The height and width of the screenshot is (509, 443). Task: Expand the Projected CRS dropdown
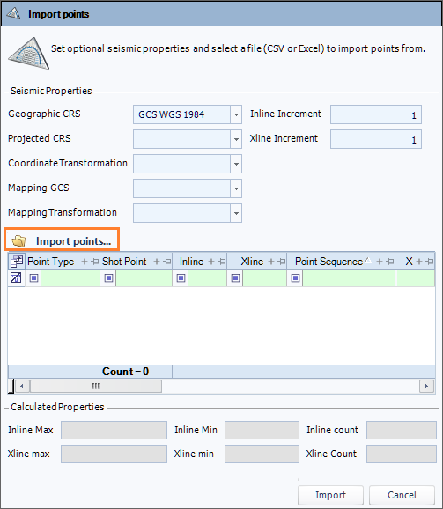pyautogui.click(x=236, y=139)
